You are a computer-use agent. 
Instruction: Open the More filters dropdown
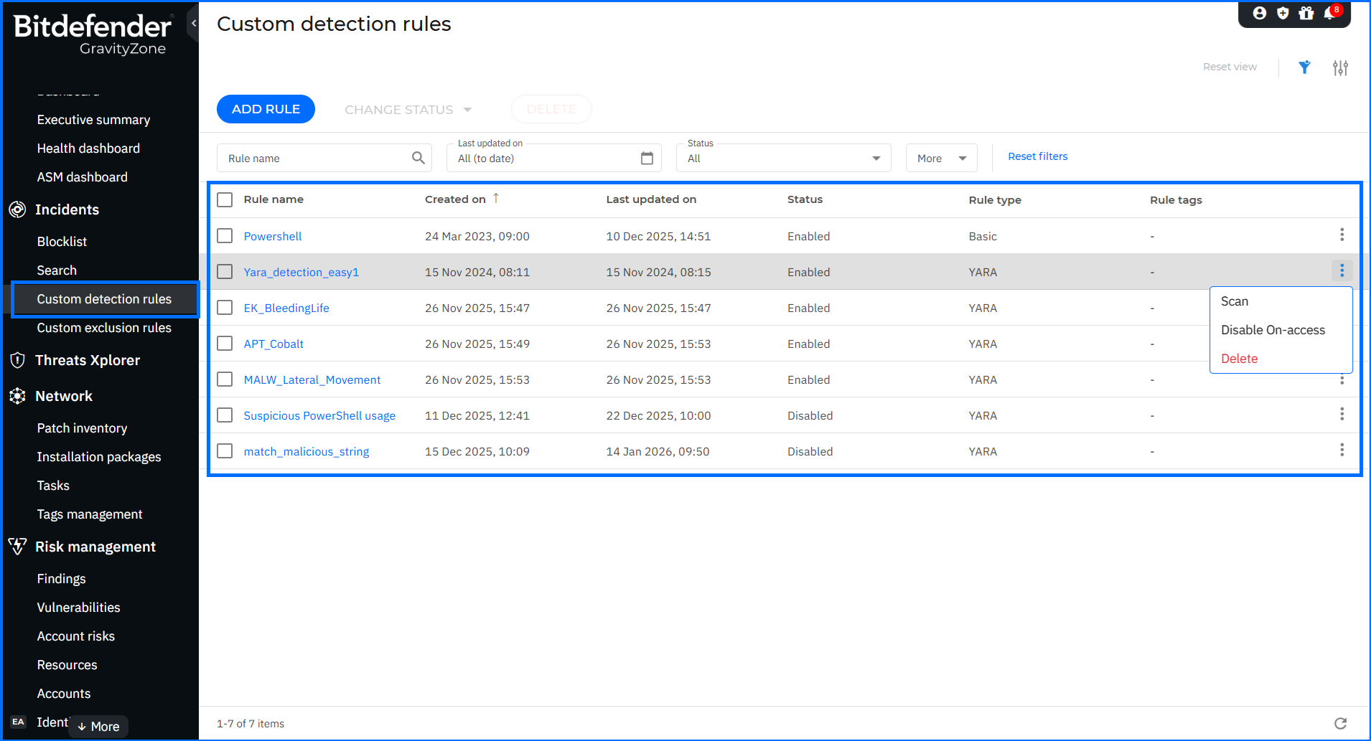point(942,158)
